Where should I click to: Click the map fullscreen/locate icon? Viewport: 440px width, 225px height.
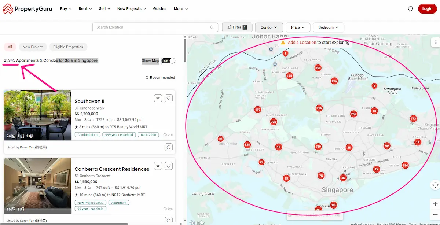[435, 185]
